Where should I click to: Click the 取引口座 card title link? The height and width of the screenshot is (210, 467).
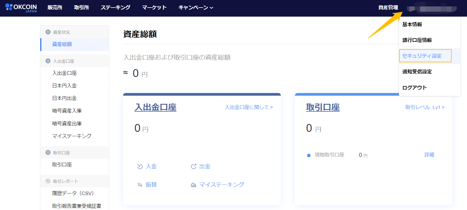(x=323, y=107)
